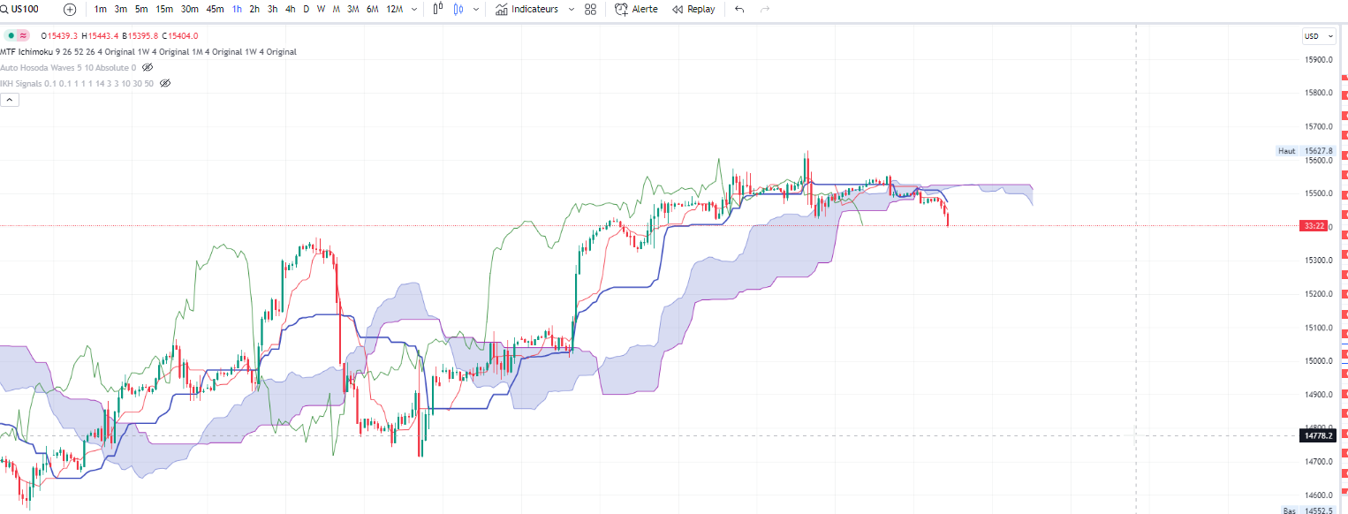Start bar Replay mode
This screenshot has width=1348, height=514.
coord(693,9)
